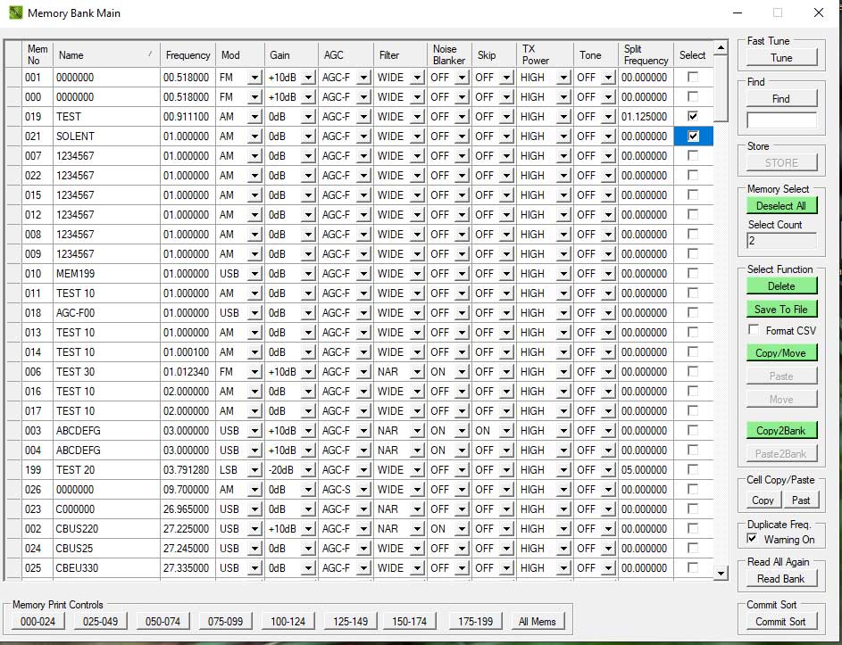The image size is (842, 645).
Task: Click the Copy2Bank button
Action: pos(781,431)
